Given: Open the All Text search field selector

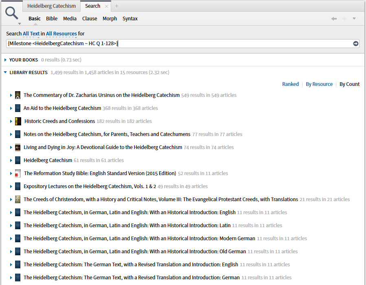Looking at the screenshot, I should [x=31, y=34].
